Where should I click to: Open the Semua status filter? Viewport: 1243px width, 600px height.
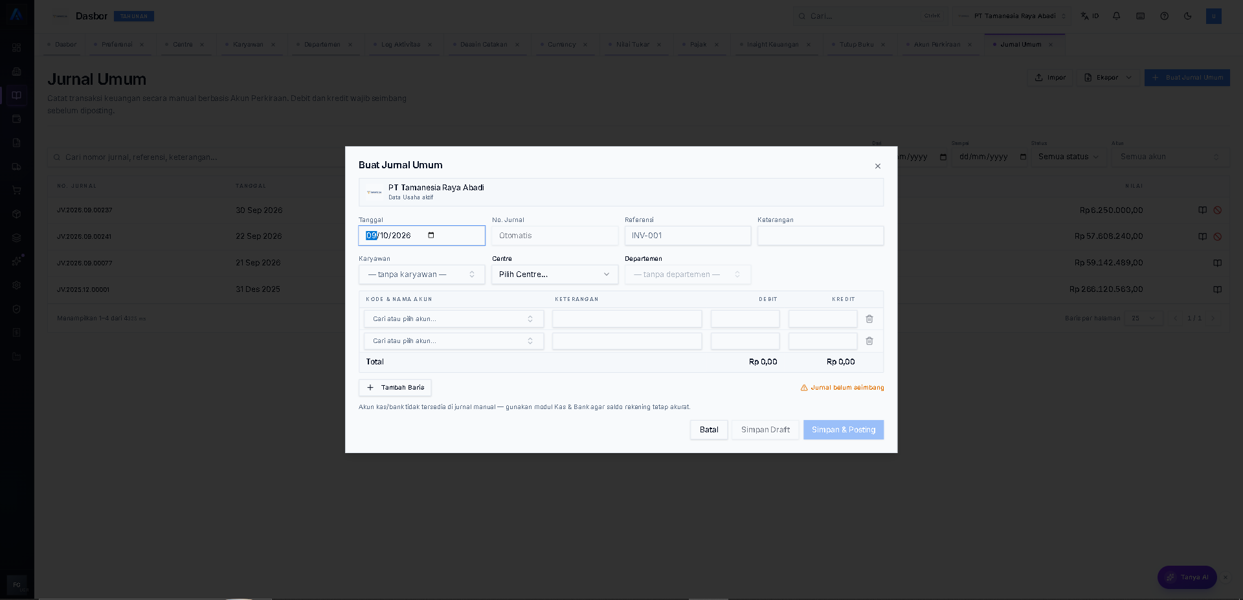[1069, 157]
